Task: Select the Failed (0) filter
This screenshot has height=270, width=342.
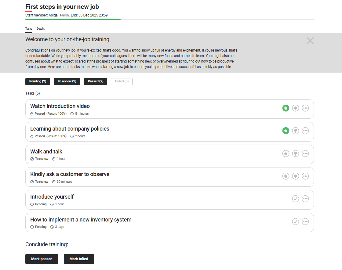Action: click(122, 81)
